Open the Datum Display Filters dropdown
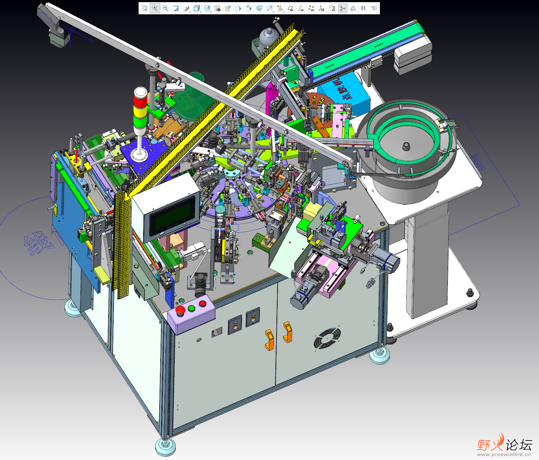Image resolution: width=539 pixels, height=460 pixels. pos(280,8)
